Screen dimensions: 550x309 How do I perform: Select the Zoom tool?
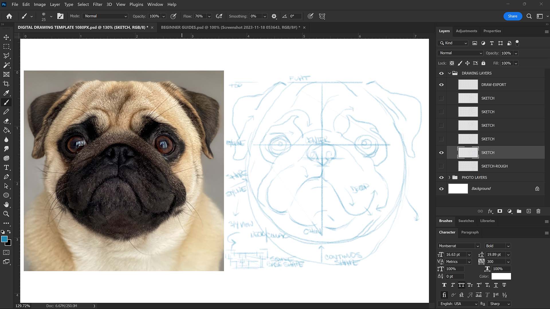pos(6,214)
